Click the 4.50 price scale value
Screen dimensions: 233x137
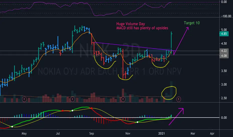click(x=224, y=44)
